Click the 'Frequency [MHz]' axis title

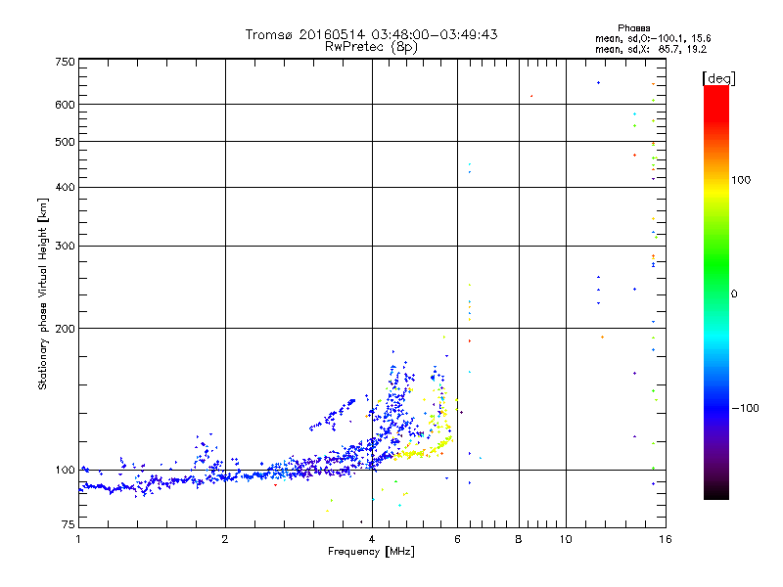371,552
